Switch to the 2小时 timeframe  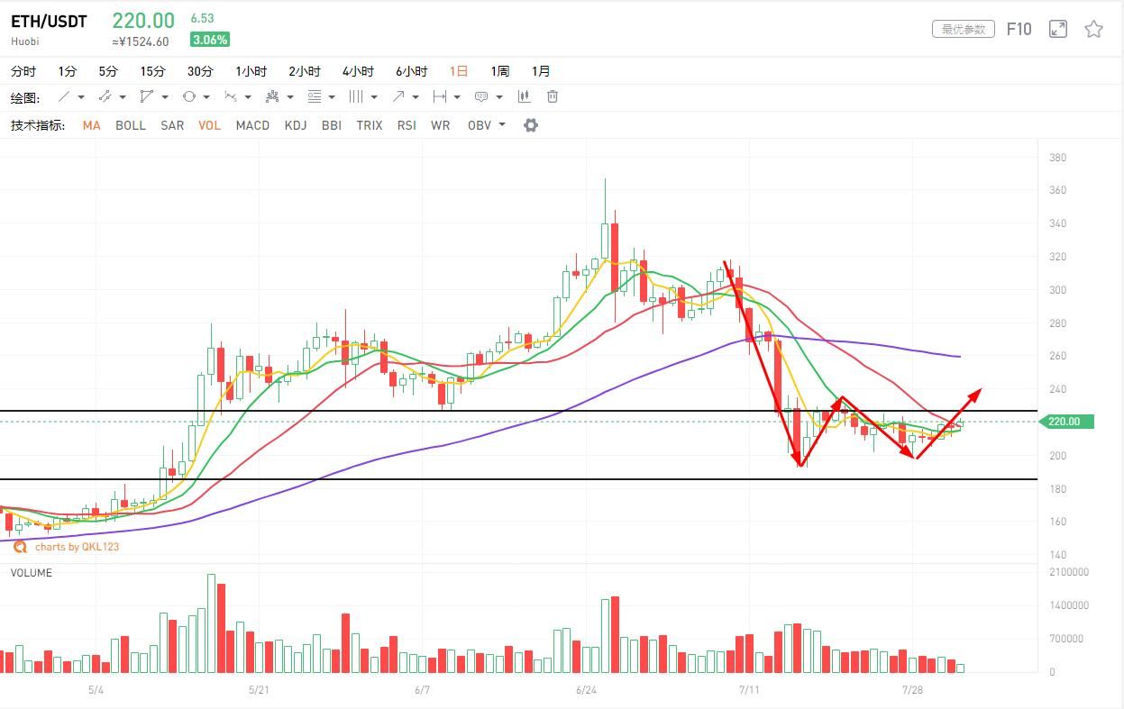tap(305, 71)
